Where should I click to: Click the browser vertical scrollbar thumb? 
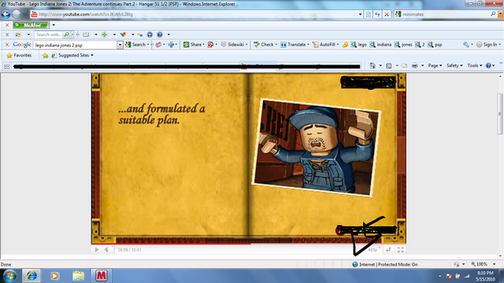[x=500, y=114]
